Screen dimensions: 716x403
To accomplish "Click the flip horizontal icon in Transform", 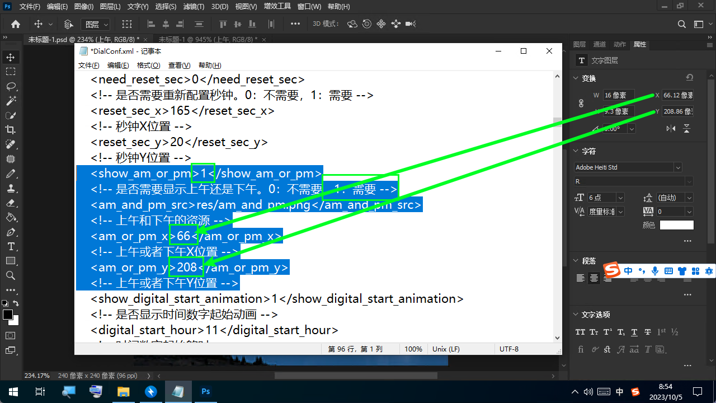I will (x=671, y=129).
